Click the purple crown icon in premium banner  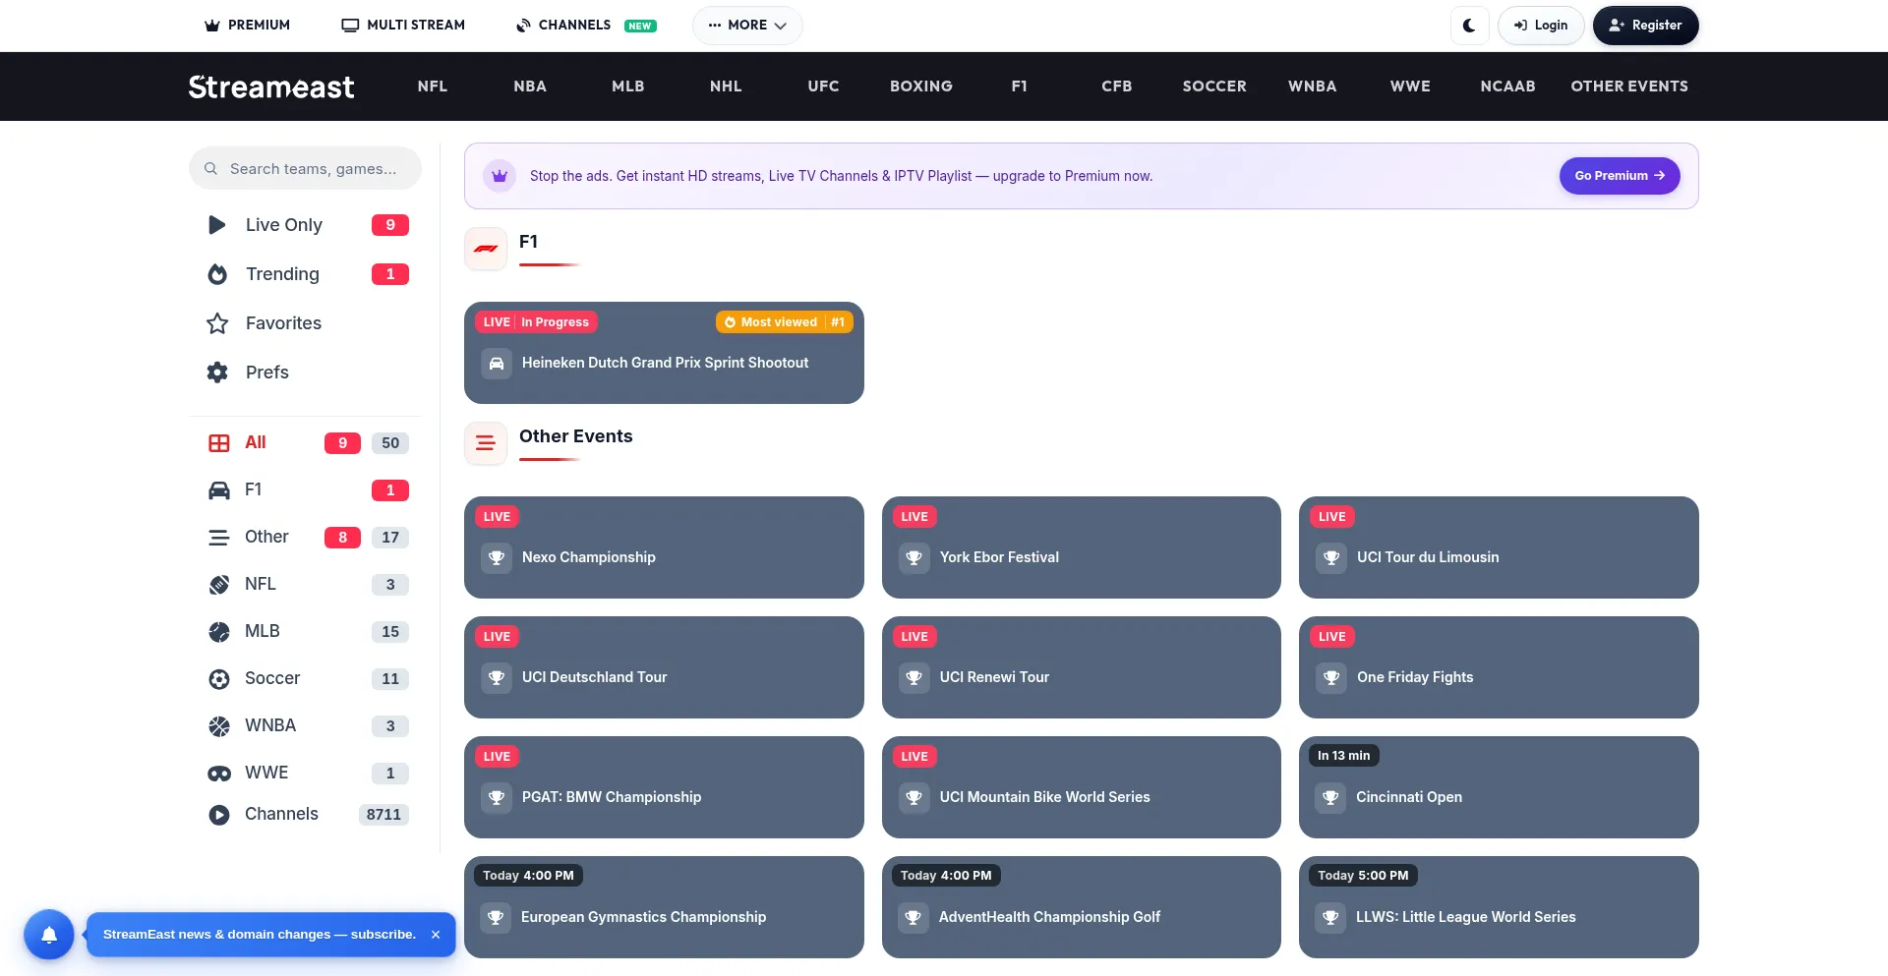pos(500,176)
